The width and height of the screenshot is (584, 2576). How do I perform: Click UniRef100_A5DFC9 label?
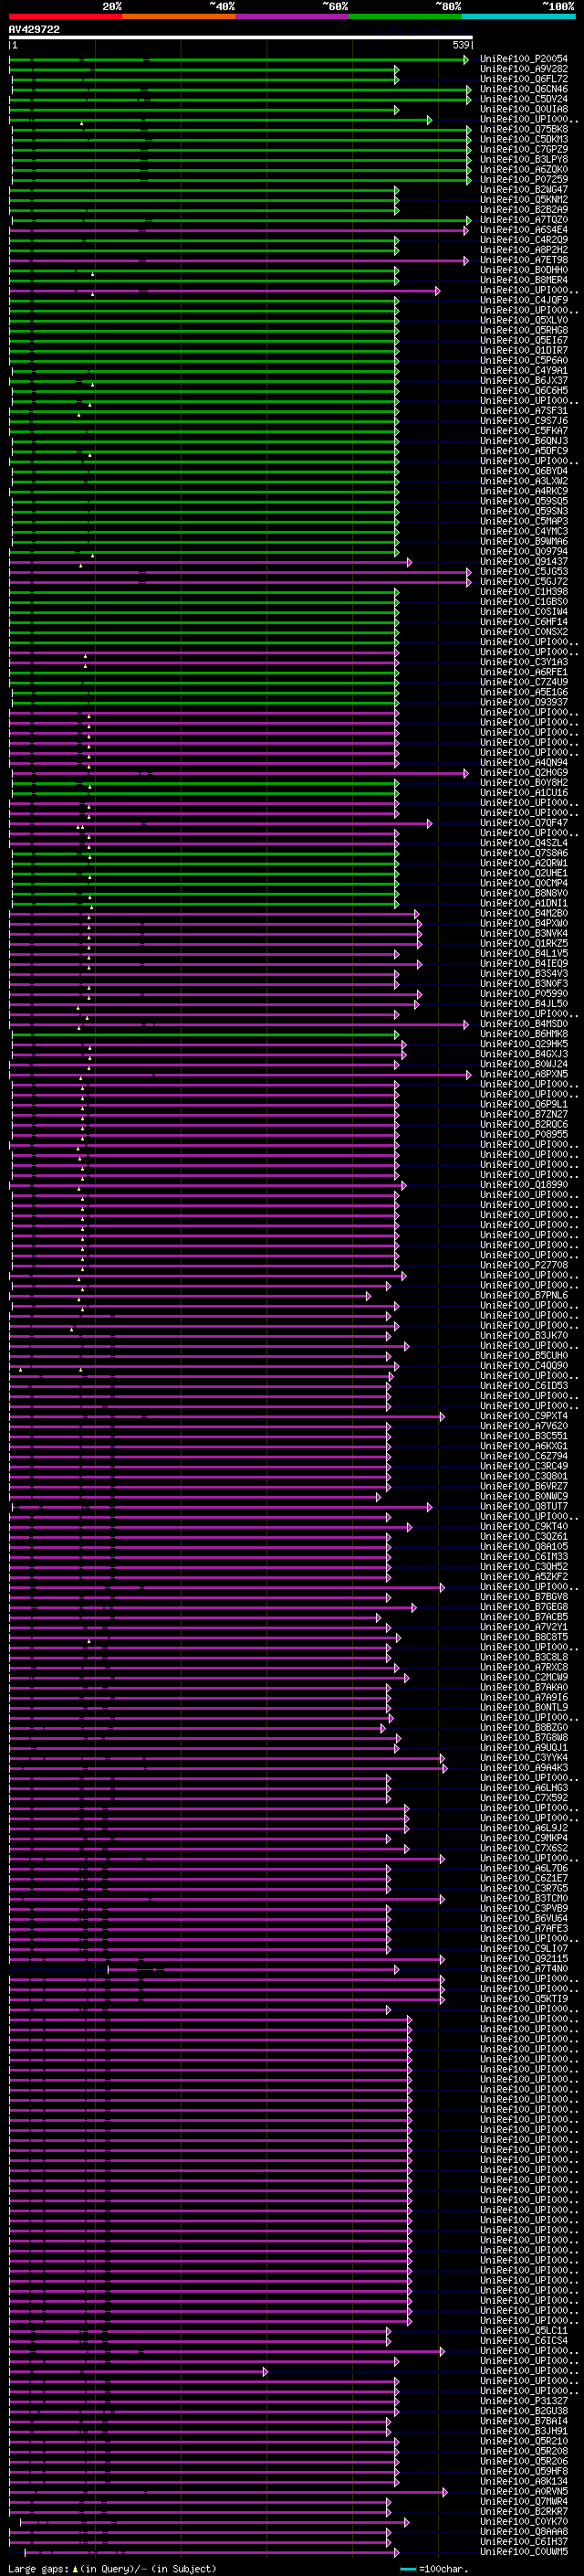pyautogui.click(x=524, y=450)
